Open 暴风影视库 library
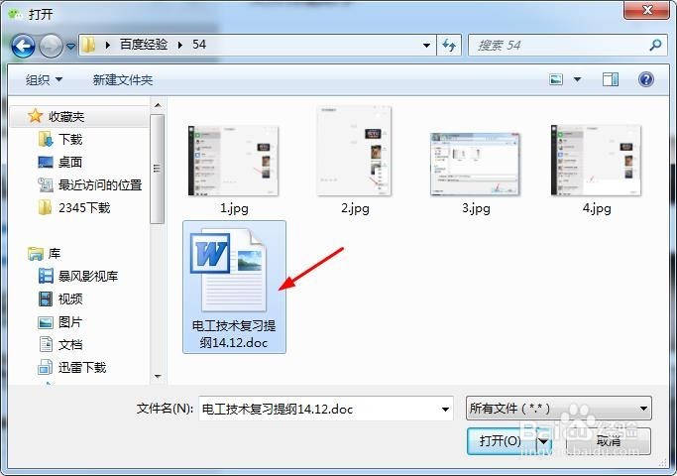Image resolution: width=677 pixels, height=476 pixels. click(x=88, y=276)
